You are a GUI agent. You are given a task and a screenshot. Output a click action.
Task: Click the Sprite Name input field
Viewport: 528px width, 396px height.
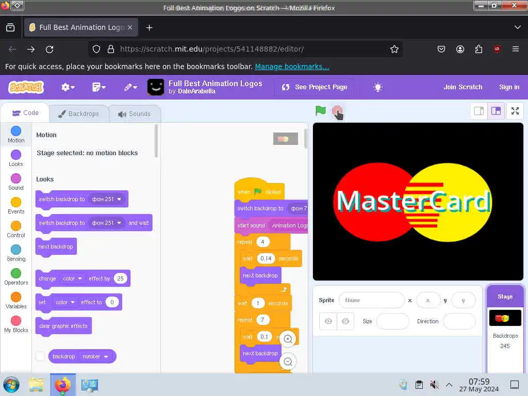click(x=371, y=300)
